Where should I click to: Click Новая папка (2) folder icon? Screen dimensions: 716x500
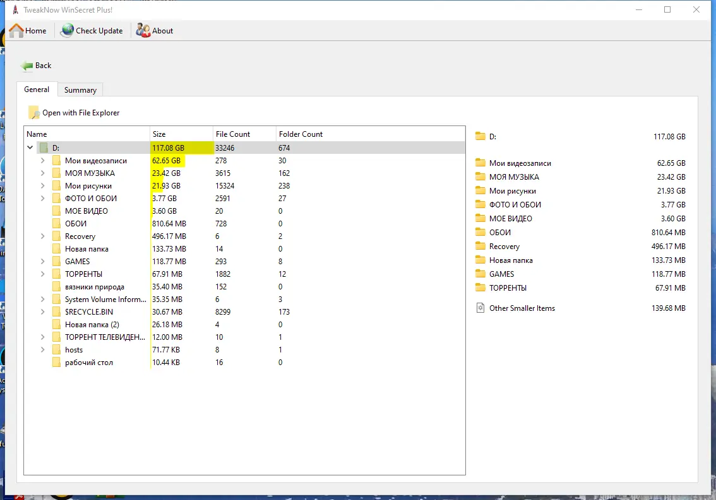click(56, 325)
